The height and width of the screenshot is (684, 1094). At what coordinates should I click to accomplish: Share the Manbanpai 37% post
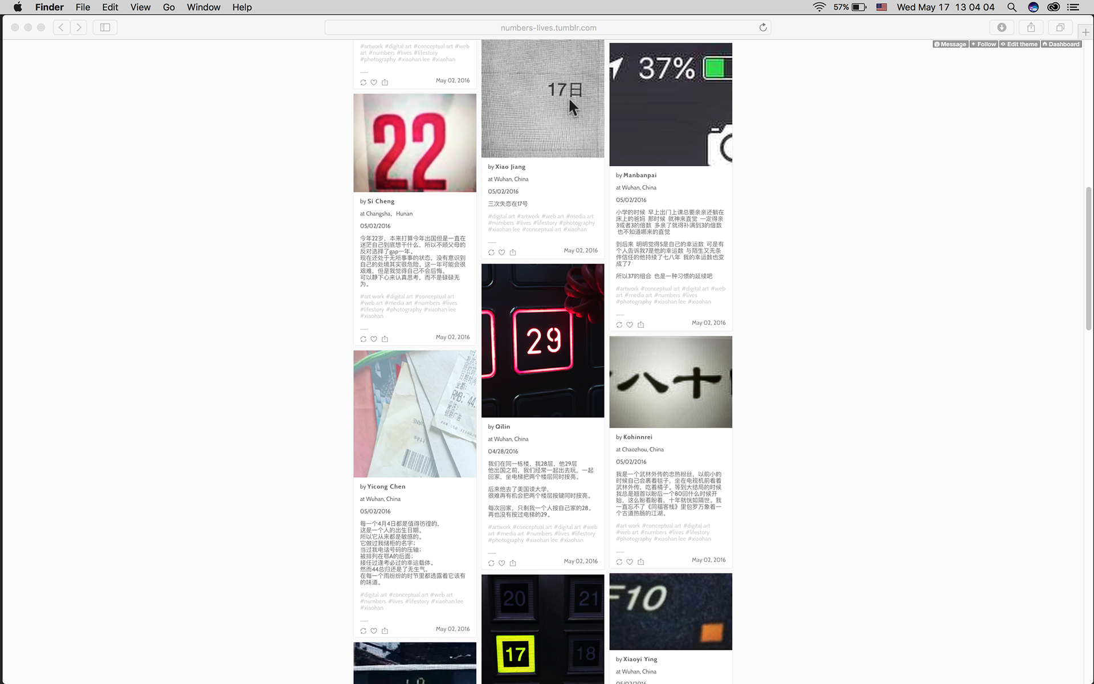tap(640, 325)
